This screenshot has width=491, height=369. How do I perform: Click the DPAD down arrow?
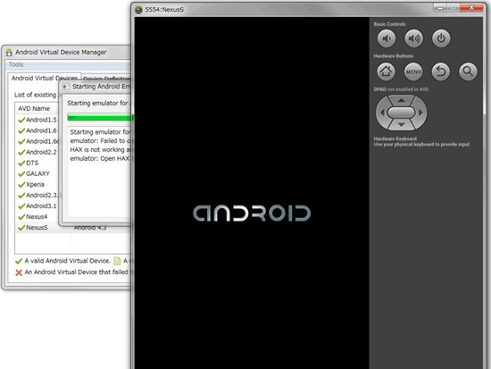(x=401, y=125)
